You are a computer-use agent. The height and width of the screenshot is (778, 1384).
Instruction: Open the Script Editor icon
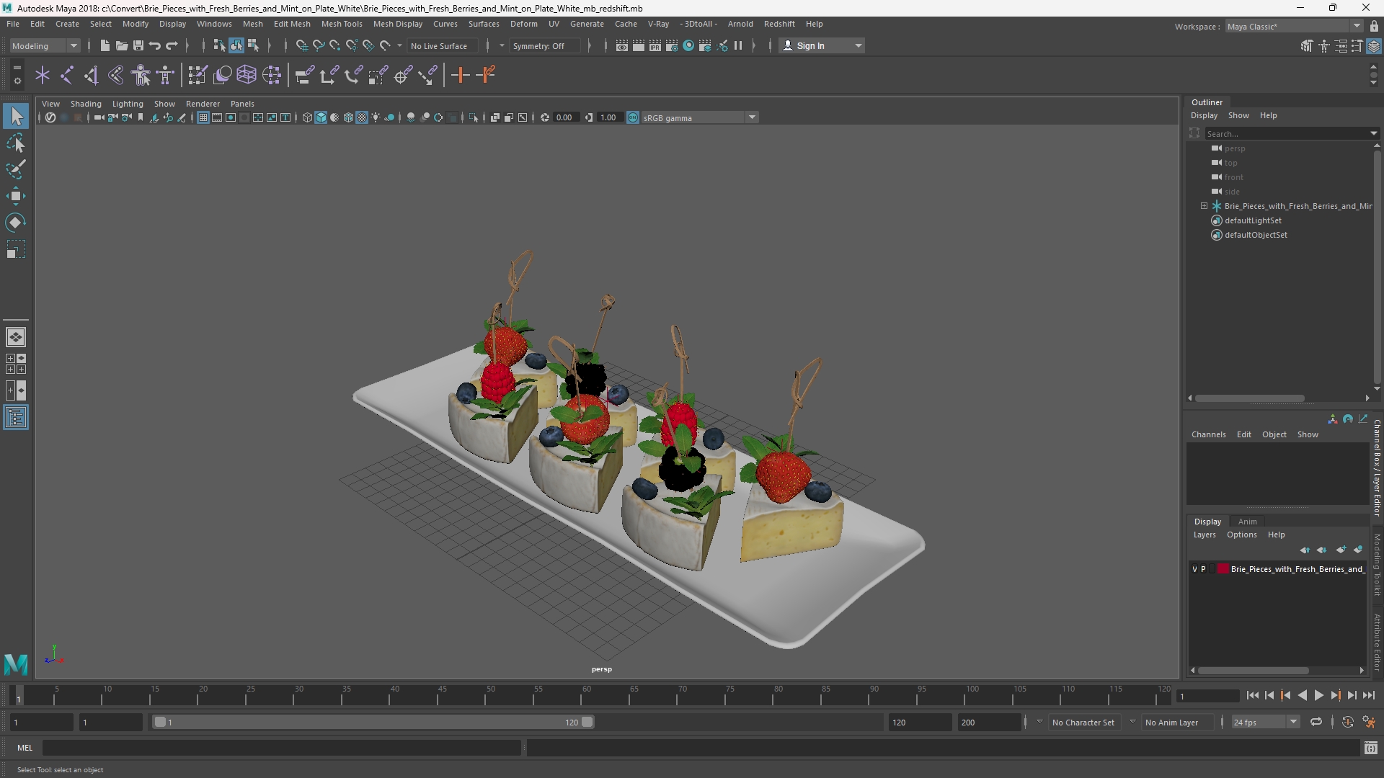(x=1371, y=748)
